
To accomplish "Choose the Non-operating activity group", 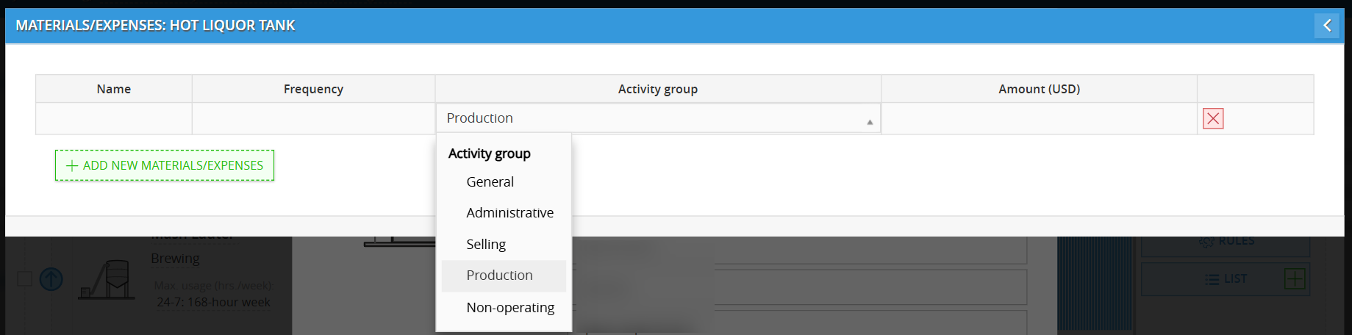I will pyautogui.click(x=510, y=308).
